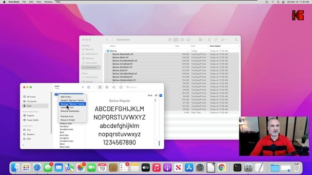Open the File menu in menu bar
The image size is (312, 175).
(x=24, y=2)
